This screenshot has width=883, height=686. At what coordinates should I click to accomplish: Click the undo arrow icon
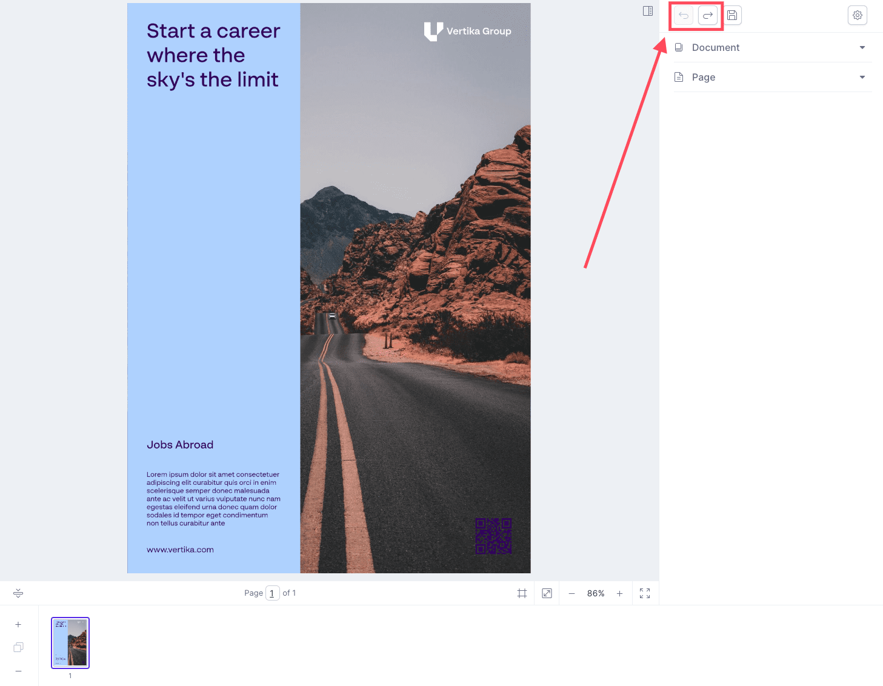click(684, 15)
